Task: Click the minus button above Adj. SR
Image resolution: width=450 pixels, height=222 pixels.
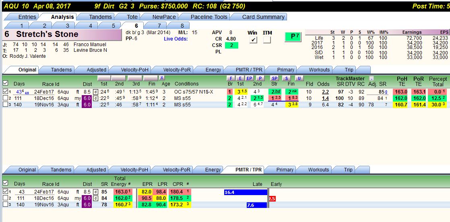Action: click(x=372, y=78)
